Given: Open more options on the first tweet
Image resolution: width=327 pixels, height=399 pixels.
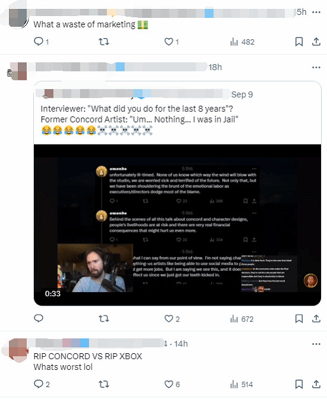Looking at the screenshot, I should click(316, 12).
